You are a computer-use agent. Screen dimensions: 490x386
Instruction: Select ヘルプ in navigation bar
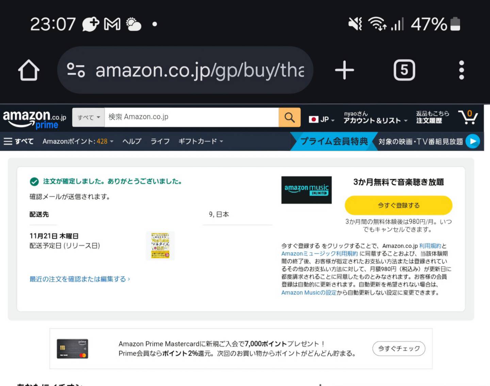tap(132, 141)
